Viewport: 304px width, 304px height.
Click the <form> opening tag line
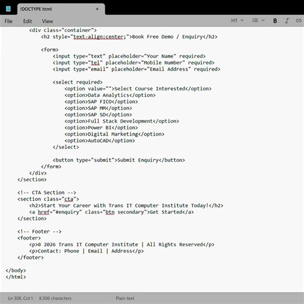click(50, 50)
